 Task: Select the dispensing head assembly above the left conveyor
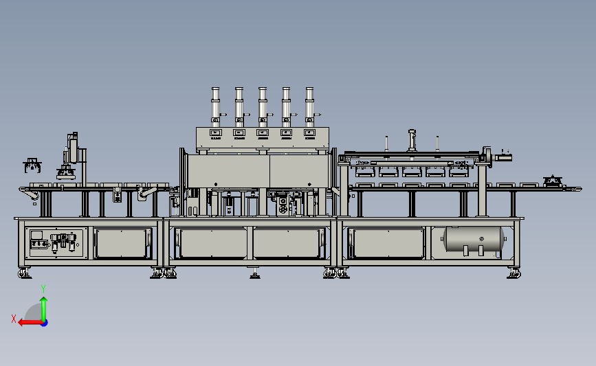point(71,156)
